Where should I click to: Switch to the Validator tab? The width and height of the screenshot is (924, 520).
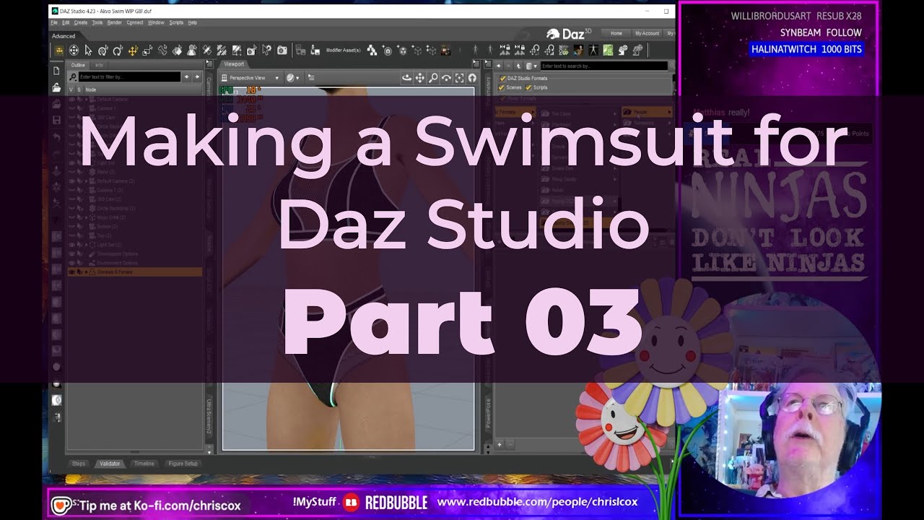(x=110, y=464)
